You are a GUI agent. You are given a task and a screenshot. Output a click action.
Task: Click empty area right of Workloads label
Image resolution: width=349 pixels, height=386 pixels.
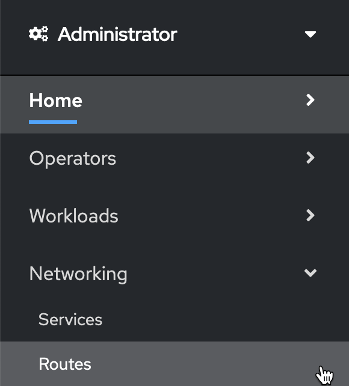coord(212,216)
